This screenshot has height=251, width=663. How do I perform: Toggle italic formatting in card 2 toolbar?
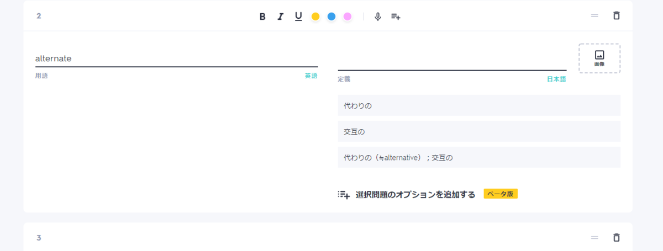280,17
